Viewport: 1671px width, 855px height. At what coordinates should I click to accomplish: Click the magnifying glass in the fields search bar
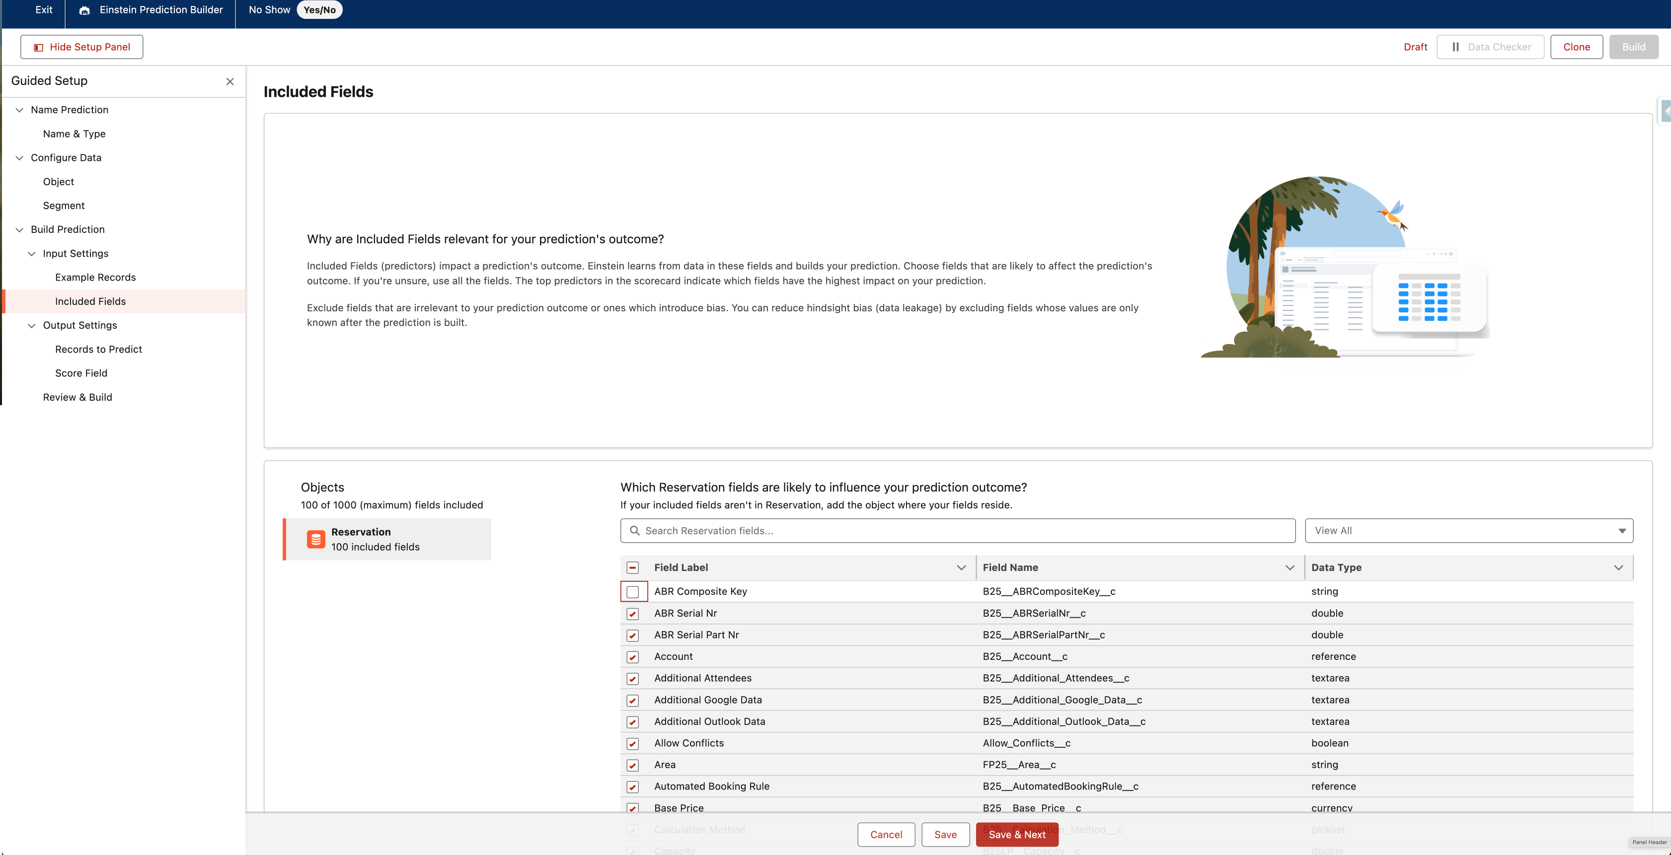(635, 530)
